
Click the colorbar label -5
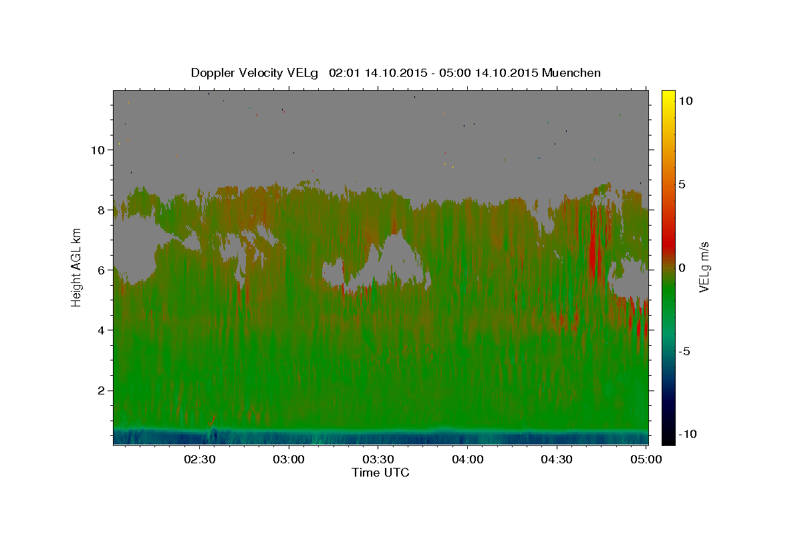684,351
